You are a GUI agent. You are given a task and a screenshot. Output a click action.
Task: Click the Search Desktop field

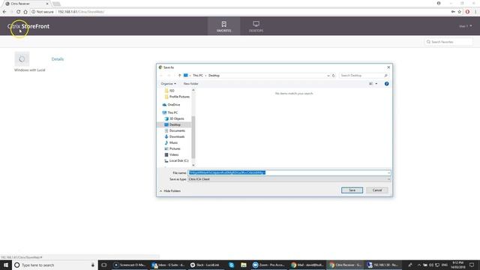[363, 75]
